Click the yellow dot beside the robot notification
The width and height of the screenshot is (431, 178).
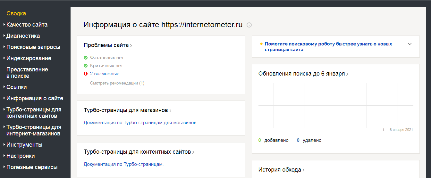[261, 44]
